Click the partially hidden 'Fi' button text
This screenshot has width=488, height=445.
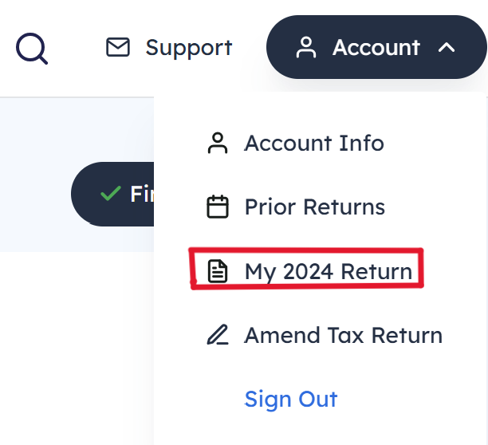click(142, 194)
